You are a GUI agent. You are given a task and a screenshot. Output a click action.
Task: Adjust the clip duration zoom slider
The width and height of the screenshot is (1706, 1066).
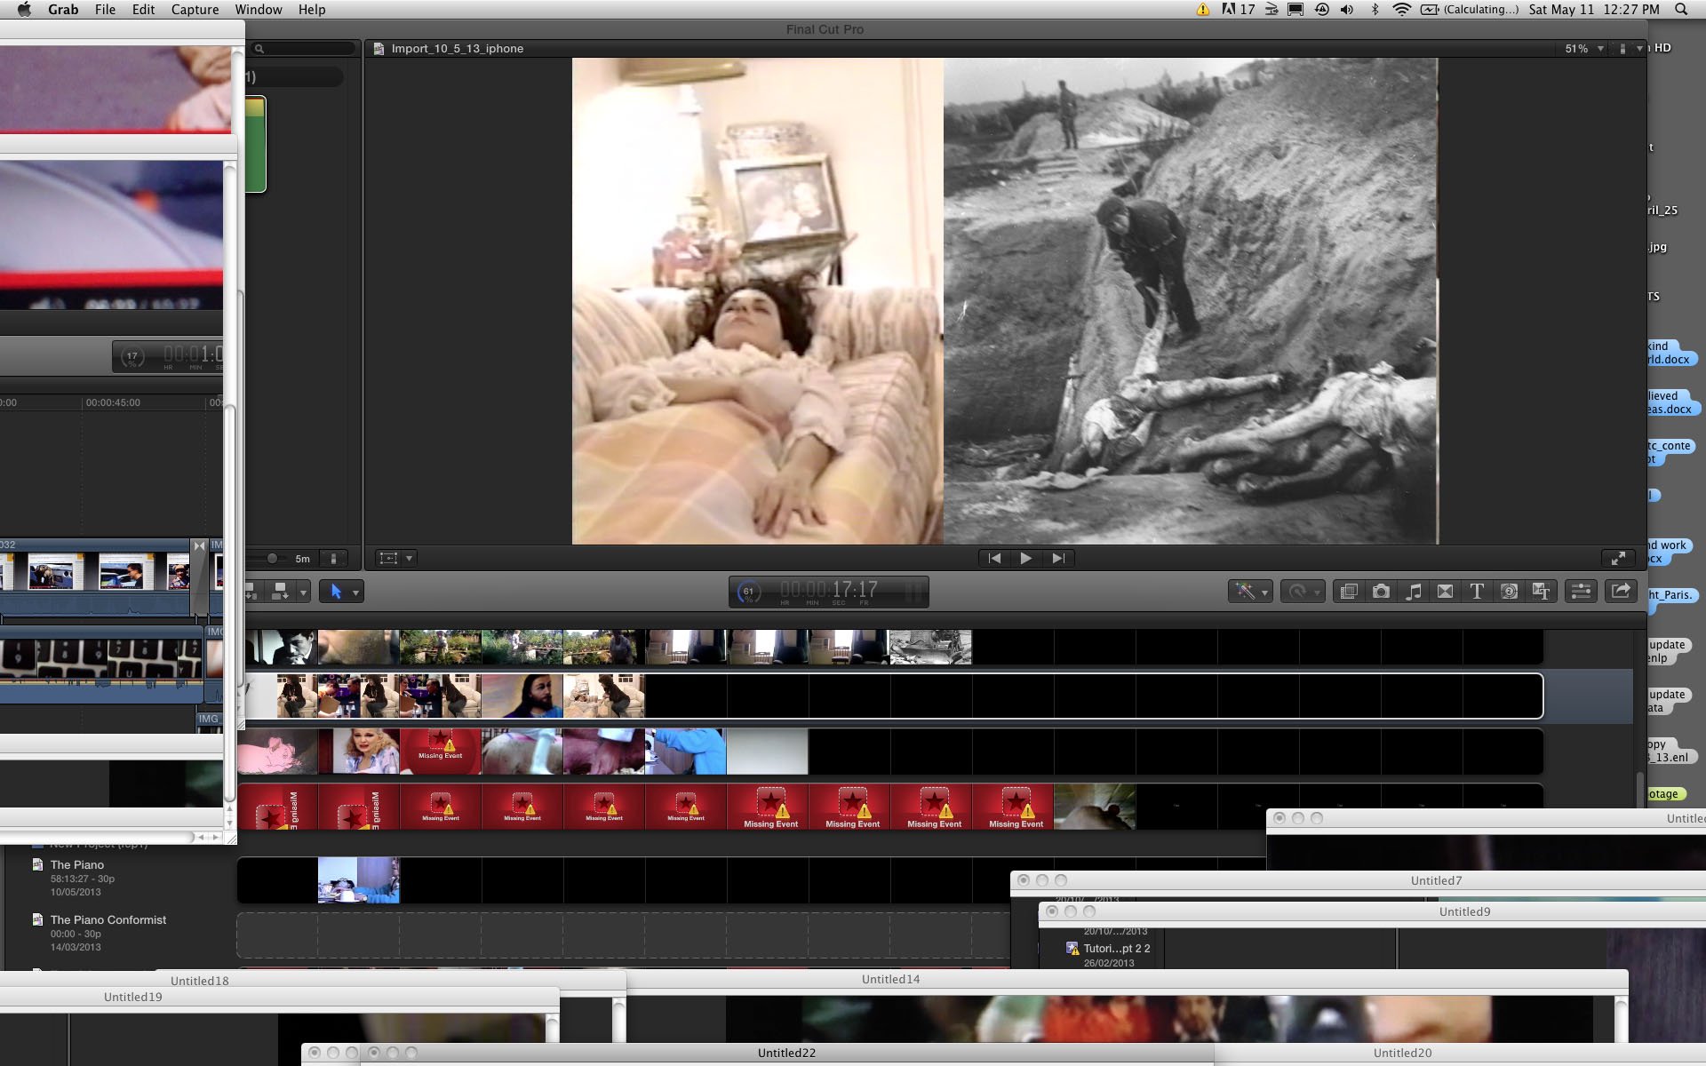point(272,559)
